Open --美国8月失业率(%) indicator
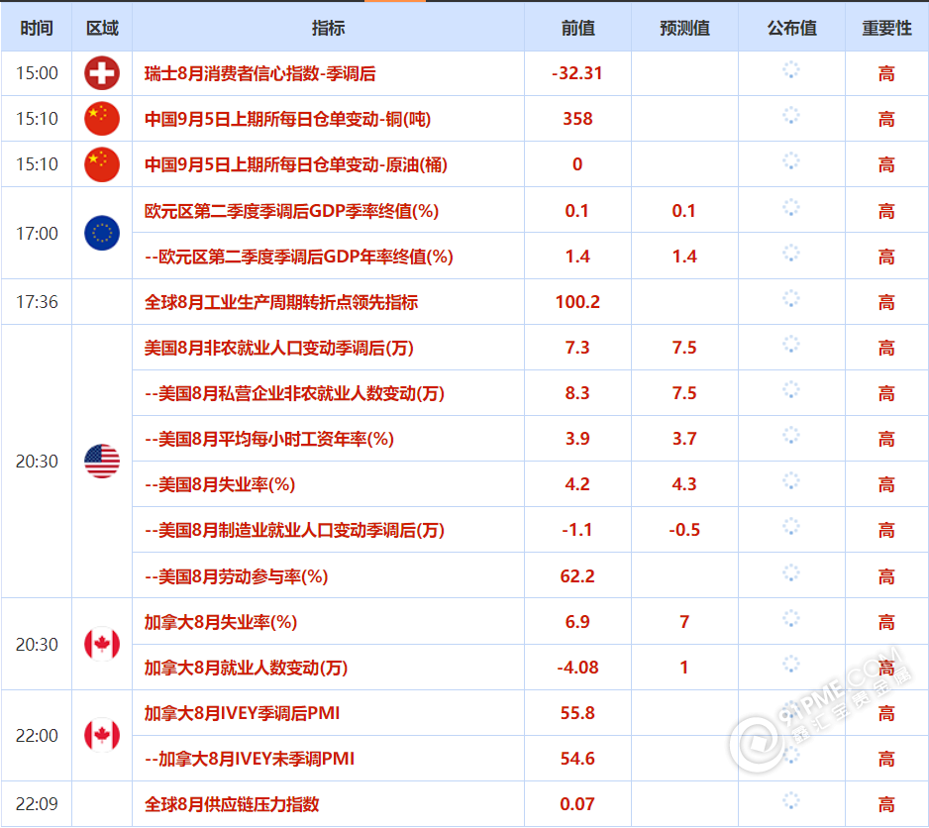This screenshot has height=828, width=929. coord(221,485)
